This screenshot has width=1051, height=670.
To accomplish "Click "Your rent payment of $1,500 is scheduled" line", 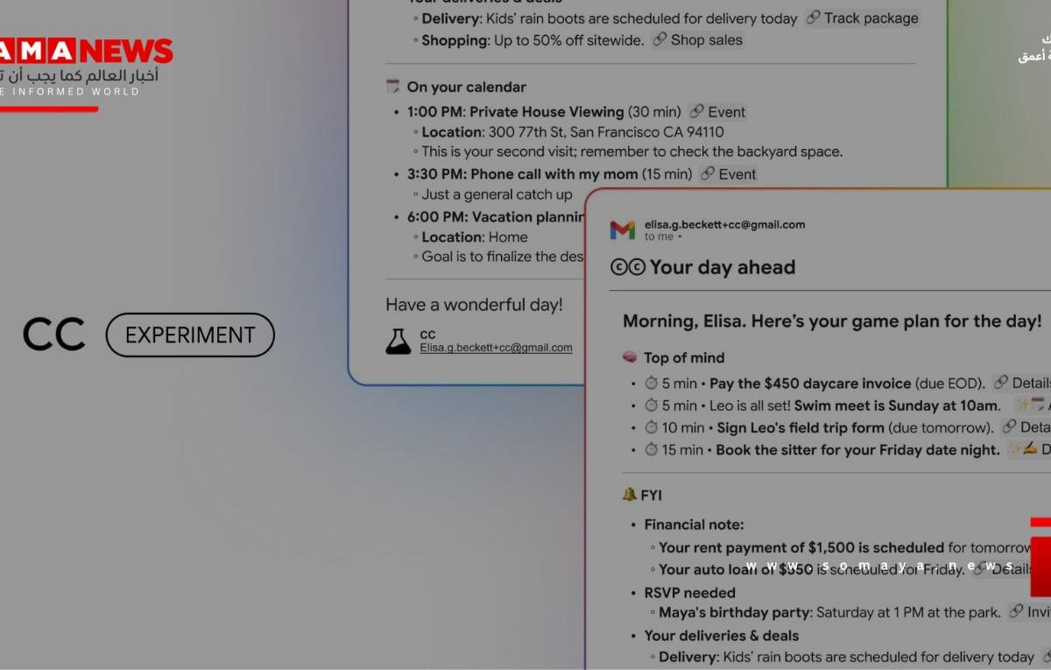I will click(x=801, y=547).
